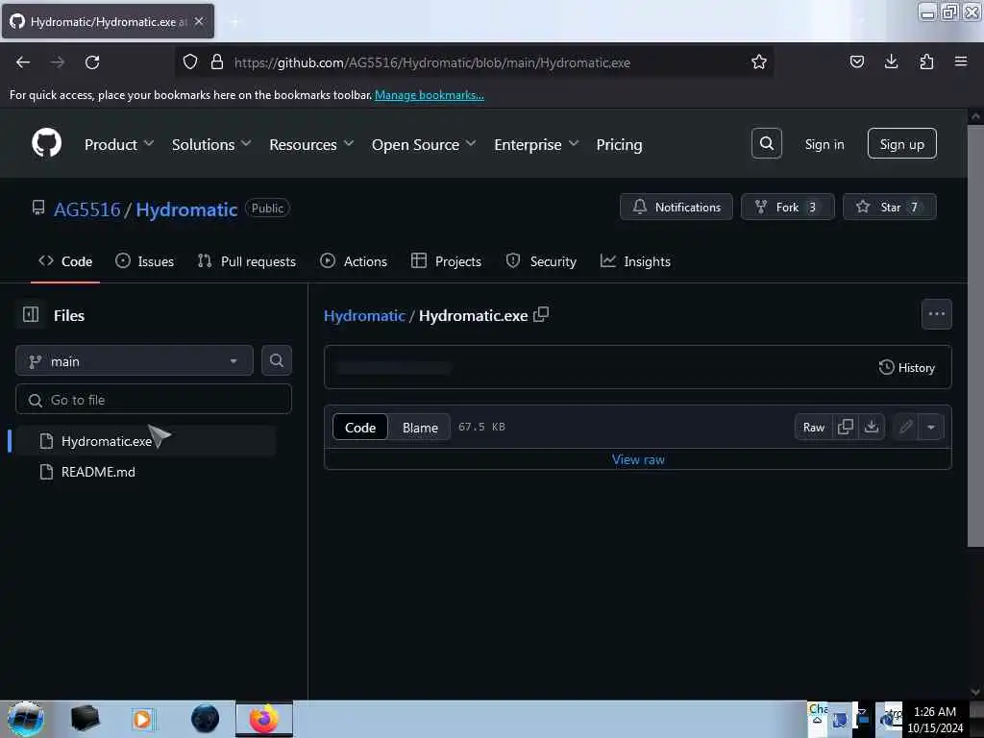Copy raw file icon button

pyautogui.click(x=846, y=427)
